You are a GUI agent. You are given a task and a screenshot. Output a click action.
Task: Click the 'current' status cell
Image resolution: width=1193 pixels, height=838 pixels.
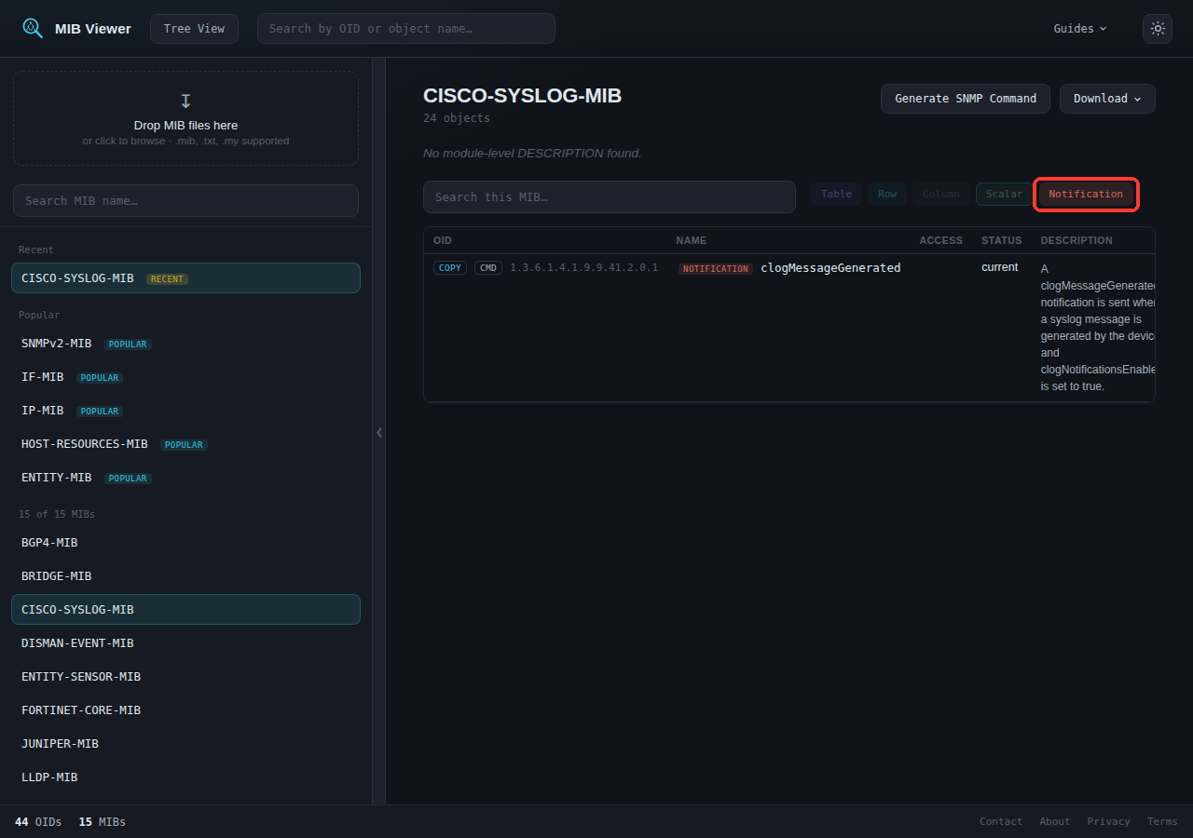1000,267
